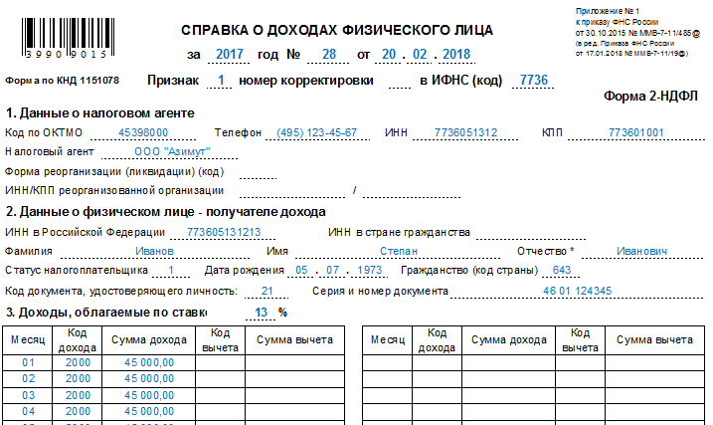The height and width of the screenshot is (425, 713).
Task: Select the month field 02 in the date
Action: click(x=420, y=55)
